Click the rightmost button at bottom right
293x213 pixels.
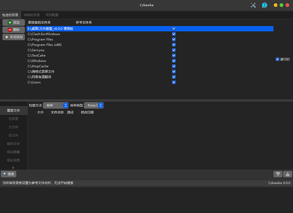pos(287,174)
